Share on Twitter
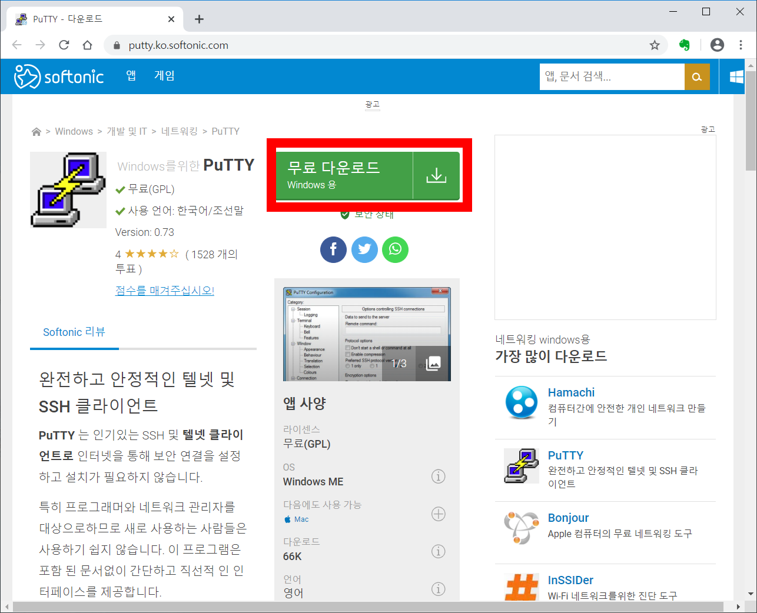 (x=364, y=249)
